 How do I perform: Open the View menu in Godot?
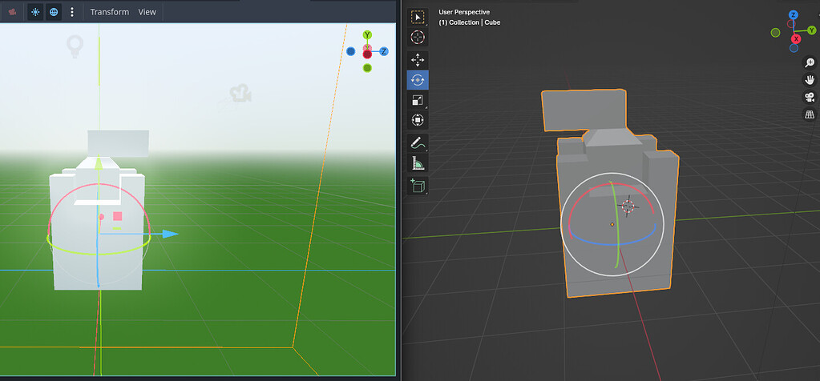coord(147,11)
